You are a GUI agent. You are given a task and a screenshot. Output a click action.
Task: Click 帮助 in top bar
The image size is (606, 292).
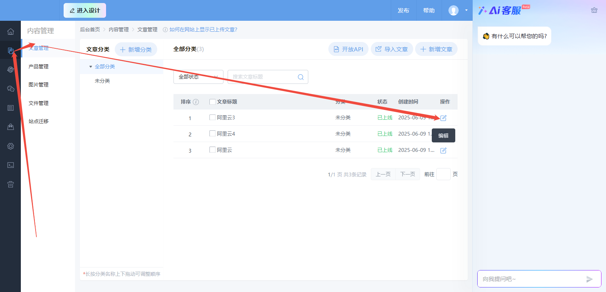point(429,11)
